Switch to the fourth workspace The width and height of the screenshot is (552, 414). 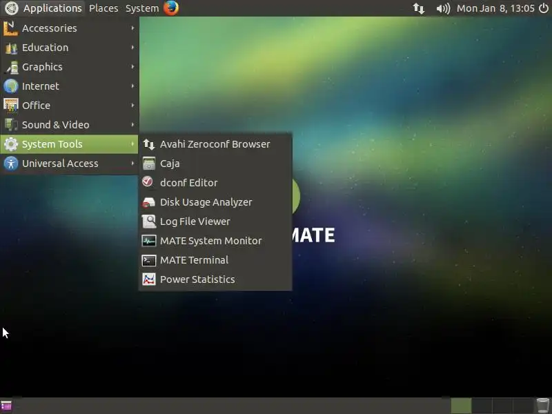point(523,406)
